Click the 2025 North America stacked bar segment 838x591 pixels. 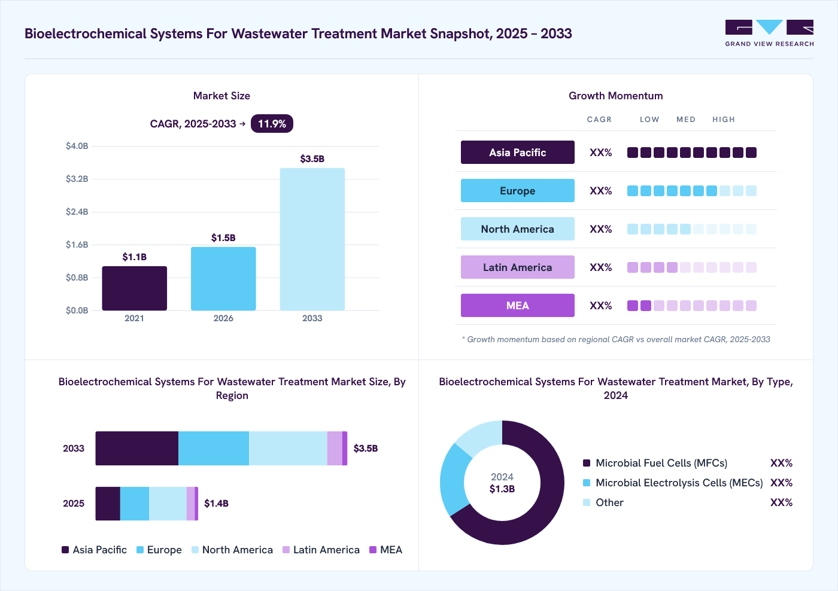(x=168, y=504)
